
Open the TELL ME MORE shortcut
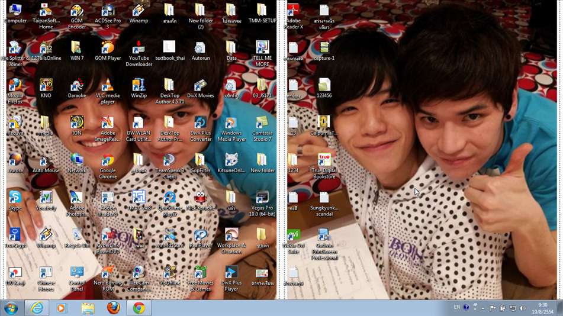262,53
